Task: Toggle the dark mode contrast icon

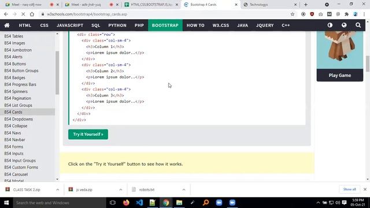Action: click(330, 25)
